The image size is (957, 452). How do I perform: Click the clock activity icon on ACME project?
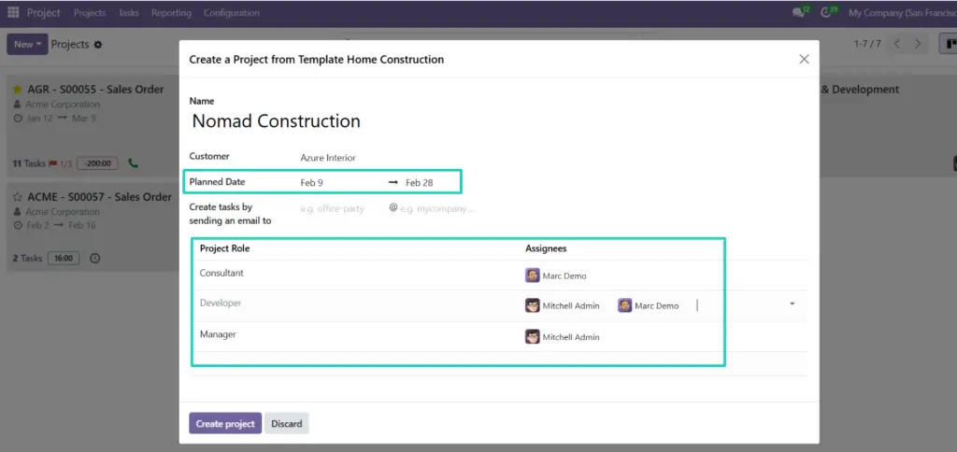[x=94, y=258]
